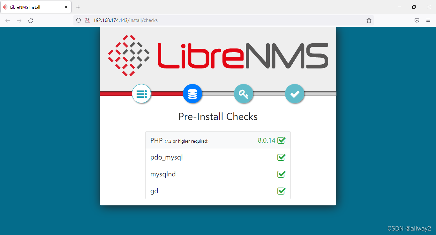Go back to previous page
The width and height of the screenshot is (436, 235).
[x=8, y=20]
